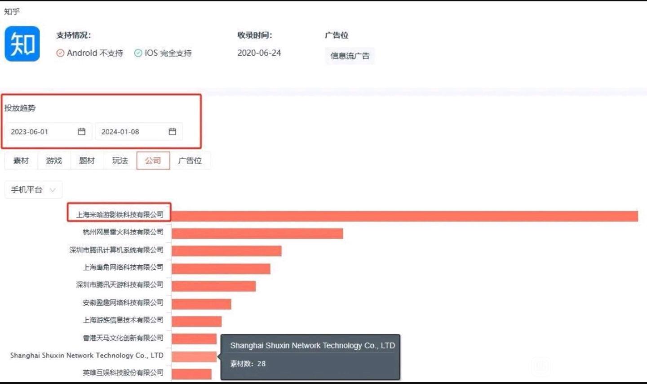Click the bar for 安徽盈趣网络科技有限公司
The image size is (647, 384).
click(x=201, y=304)
